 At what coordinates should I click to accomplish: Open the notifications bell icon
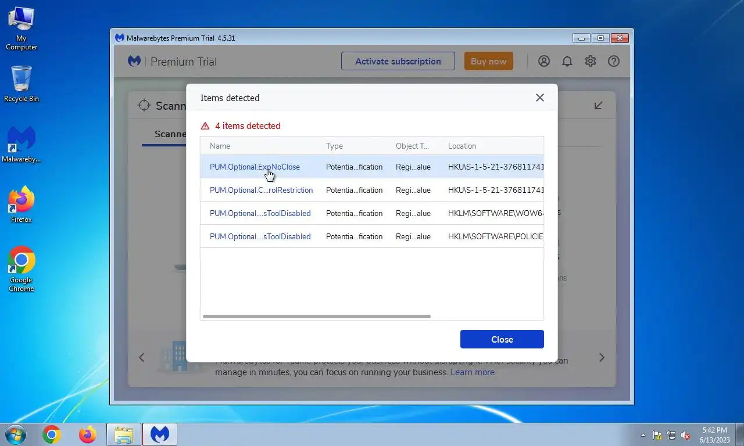(x=567, y=61)
